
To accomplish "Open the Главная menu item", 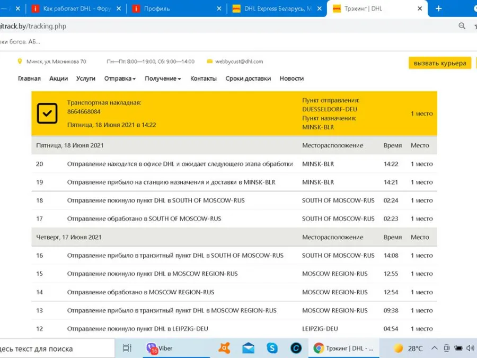I will point(29,78).
